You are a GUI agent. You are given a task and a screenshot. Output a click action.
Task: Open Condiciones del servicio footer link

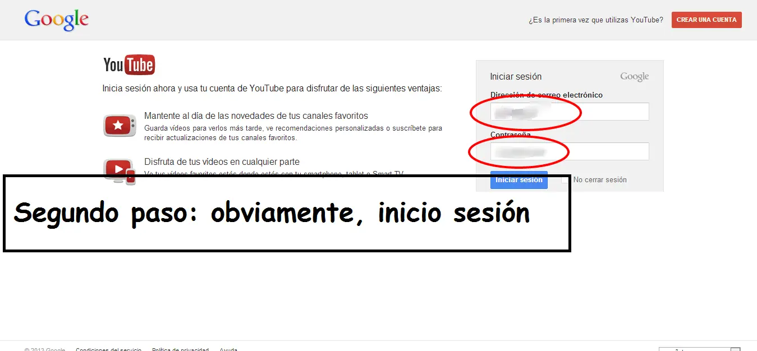click(x=108, y=349)
